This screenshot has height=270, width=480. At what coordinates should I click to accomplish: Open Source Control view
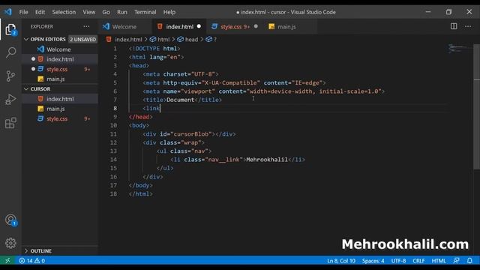10,76
